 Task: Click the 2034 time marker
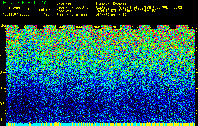tap(78, 27)
